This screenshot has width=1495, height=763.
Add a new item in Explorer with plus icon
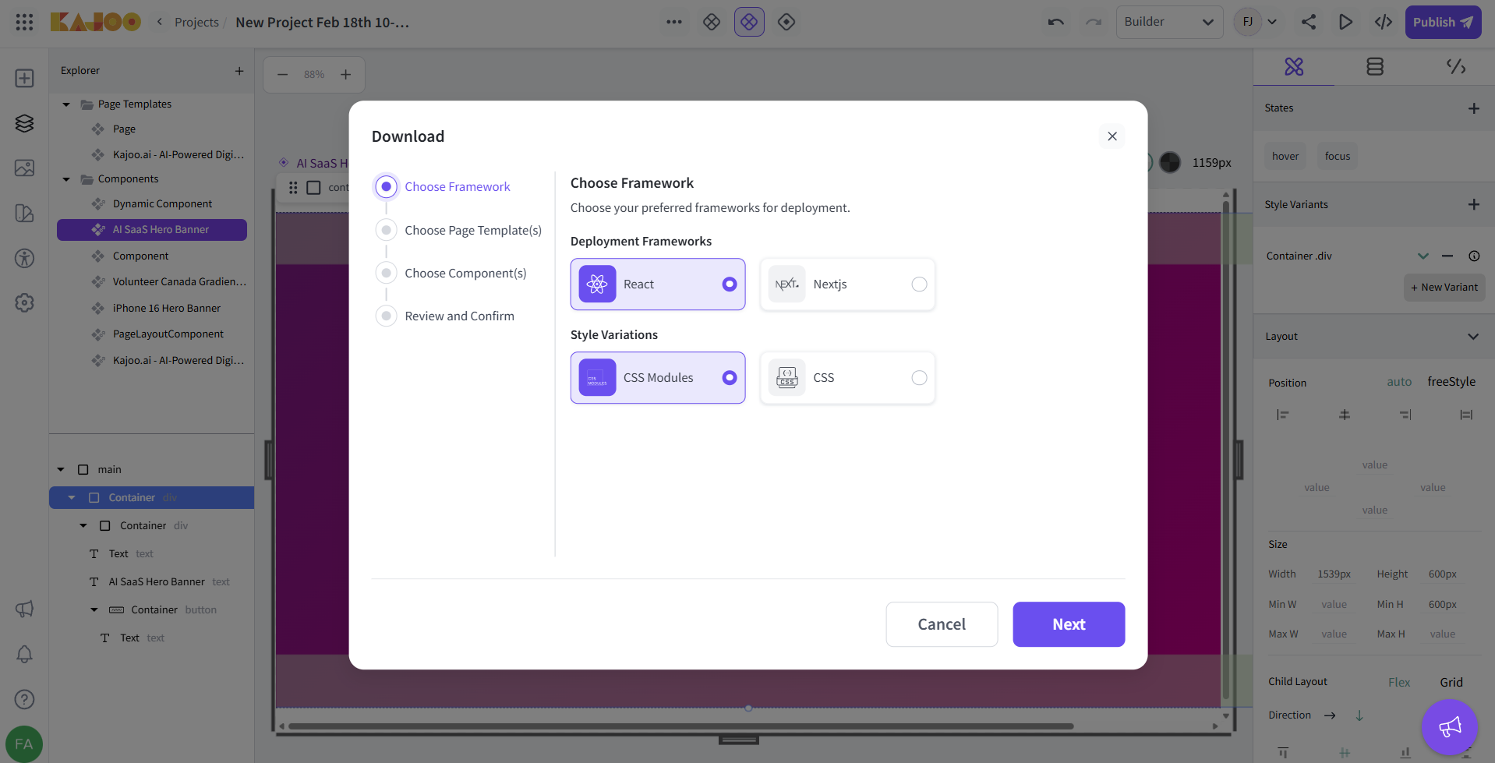click(239, 71)
